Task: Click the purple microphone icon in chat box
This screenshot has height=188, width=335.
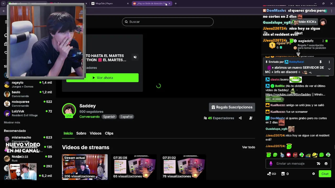Action: tap(271, 163)
